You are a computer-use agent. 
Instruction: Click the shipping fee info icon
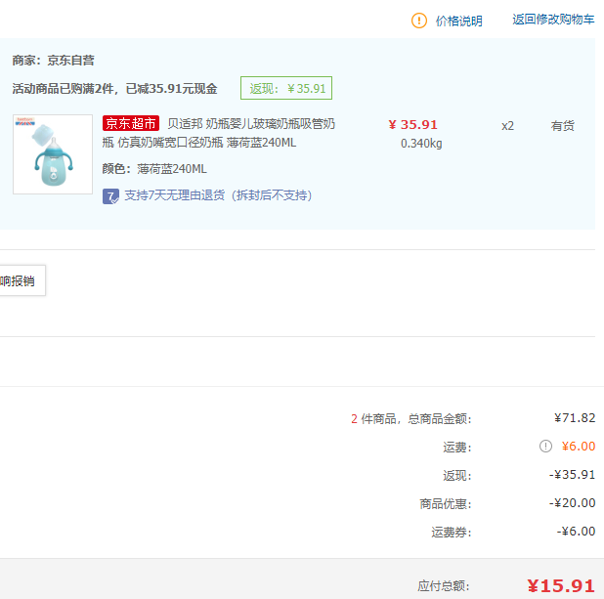pyautogui.click(x=545, y=446)
